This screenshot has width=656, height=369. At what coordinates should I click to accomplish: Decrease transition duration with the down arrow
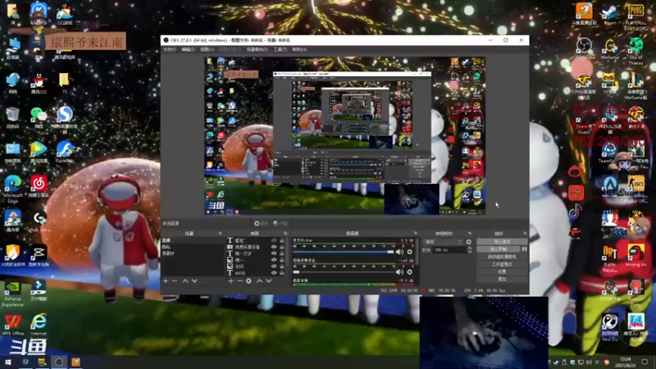pyautogui.click(x=469, y=252)
